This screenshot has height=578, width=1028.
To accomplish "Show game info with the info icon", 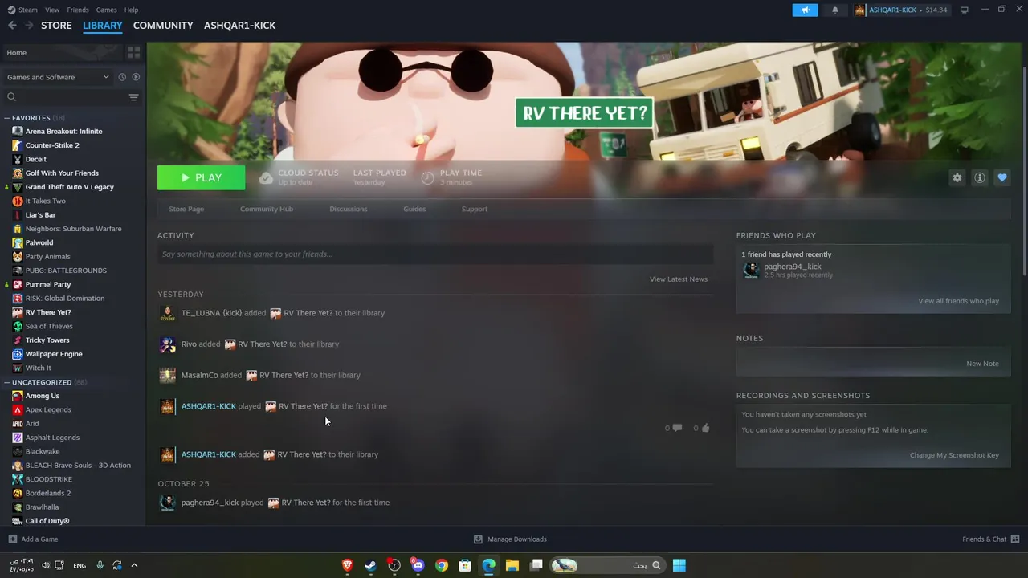I will click(980, 178).
